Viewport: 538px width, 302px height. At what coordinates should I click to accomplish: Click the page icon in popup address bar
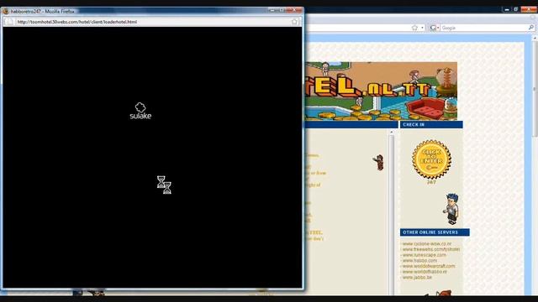[9, 22]
